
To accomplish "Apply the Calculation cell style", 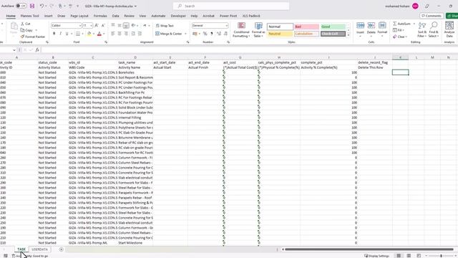I will coord(306,34).
